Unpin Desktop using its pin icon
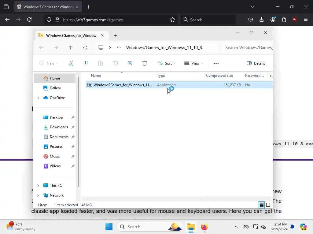313x234 pixels. point(73,117)
